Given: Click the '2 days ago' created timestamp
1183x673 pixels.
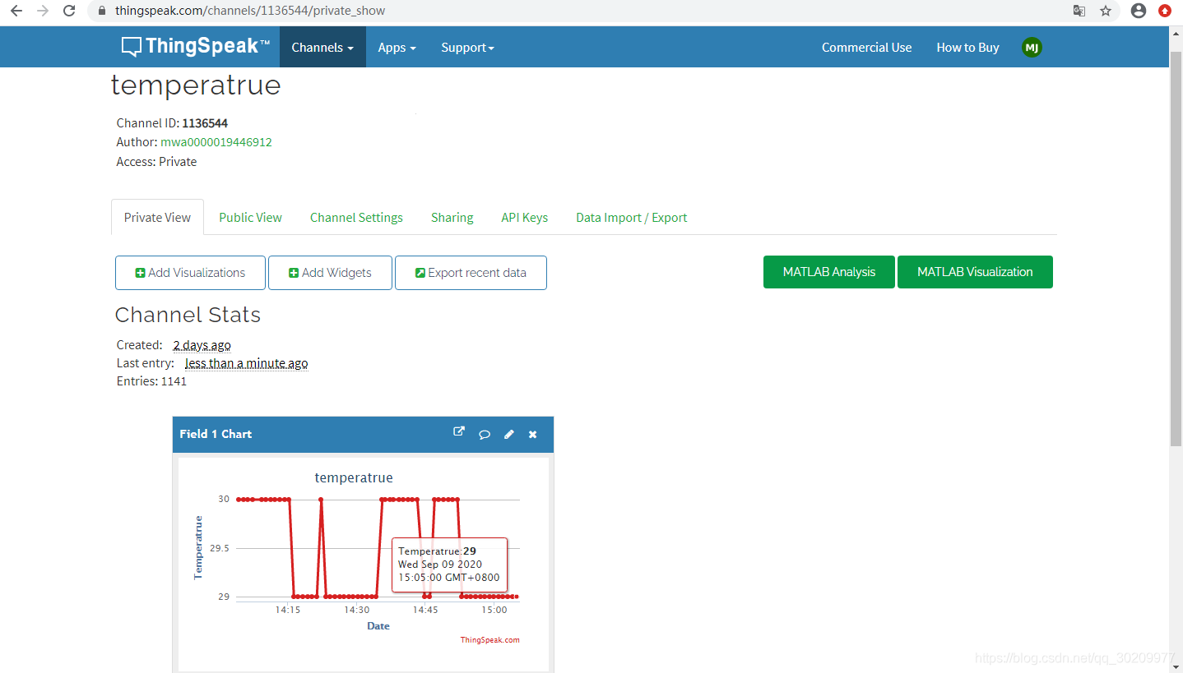Looking at the screenshot, I should (x=202, y=345).
